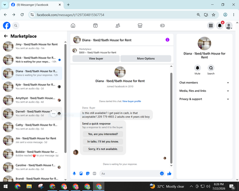Click the Marketplace listing $800 header thumbnail
This screenshot has height=191, width=239.
75,51
